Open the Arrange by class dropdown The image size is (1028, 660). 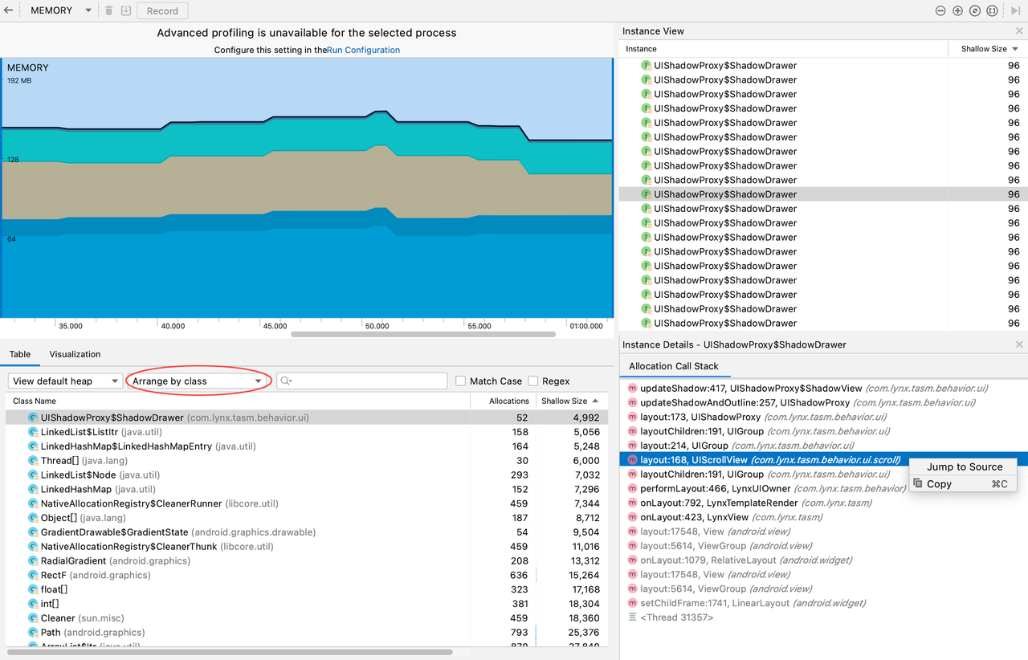[x=198, y=381]
